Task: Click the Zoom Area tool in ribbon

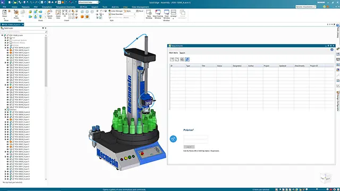Action: pyautogui.click(x=58, y=14)
